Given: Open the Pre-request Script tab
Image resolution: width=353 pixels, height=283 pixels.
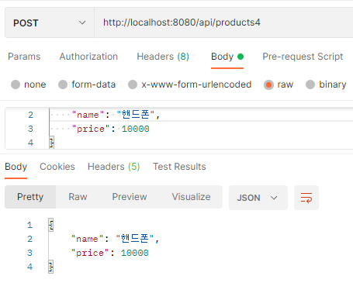Looking at the screenshot, I should [303, 57].
